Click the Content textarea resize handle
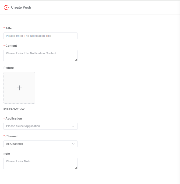The image size is (180, 184). (x=76, y=60)
